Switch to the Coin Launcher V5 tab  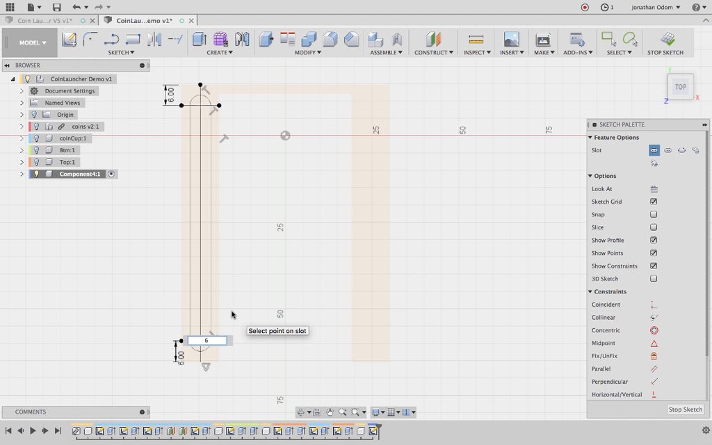coord(44,21)
